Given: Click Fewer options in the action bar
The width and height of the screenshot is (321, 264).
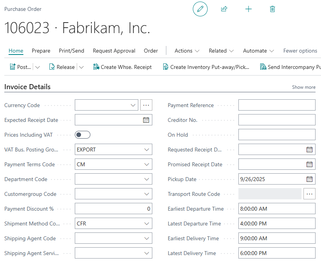Looking at the screenshot, I should (x=300, y=51).
